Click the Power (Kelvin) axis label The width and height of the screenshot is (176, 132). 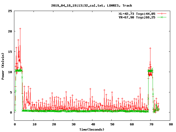(3, 66)
